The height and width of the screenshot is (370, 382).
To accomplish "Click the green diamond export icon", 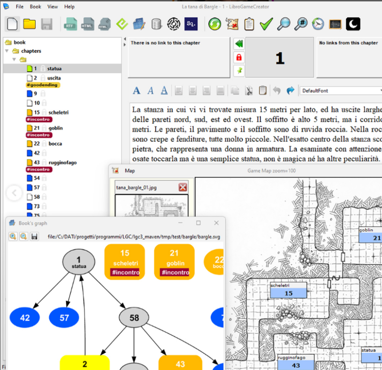I will tap(122, 24).
